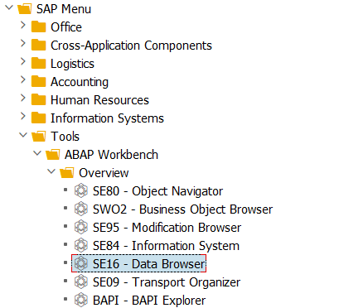The image size is (339, 308).
Task: Collapse the ABAP Workbench chevron
Action: click(37, 153)
